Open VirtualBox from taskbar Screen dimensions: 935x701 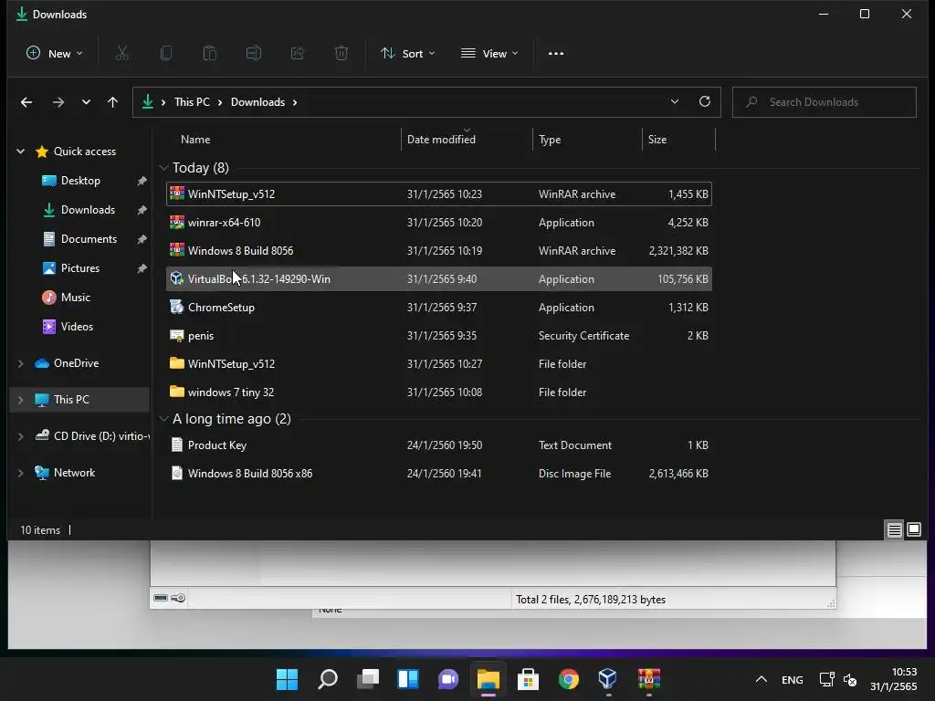(608, 679)
